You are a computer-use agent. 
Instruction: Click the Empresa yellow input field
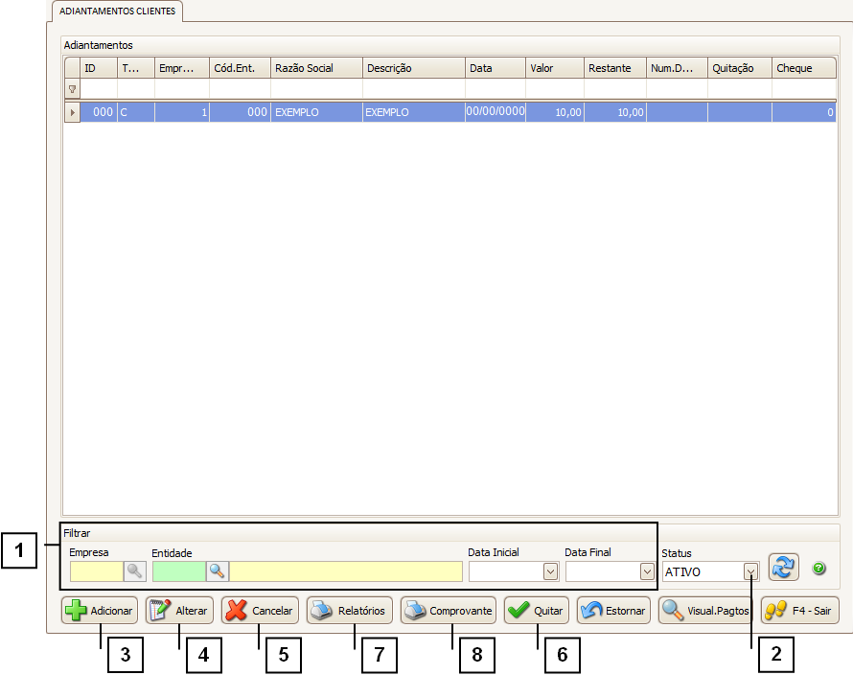point(97,571)
